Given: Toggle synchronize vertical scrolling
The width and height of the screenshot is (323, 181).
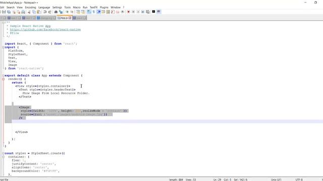Looking at the screenshot, I should [x=78, y=12].
